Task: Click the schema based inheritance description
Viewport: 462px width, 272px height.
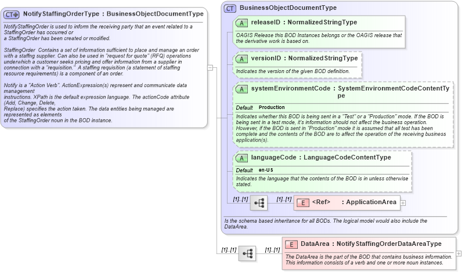Action: click(x=326, y=224)
